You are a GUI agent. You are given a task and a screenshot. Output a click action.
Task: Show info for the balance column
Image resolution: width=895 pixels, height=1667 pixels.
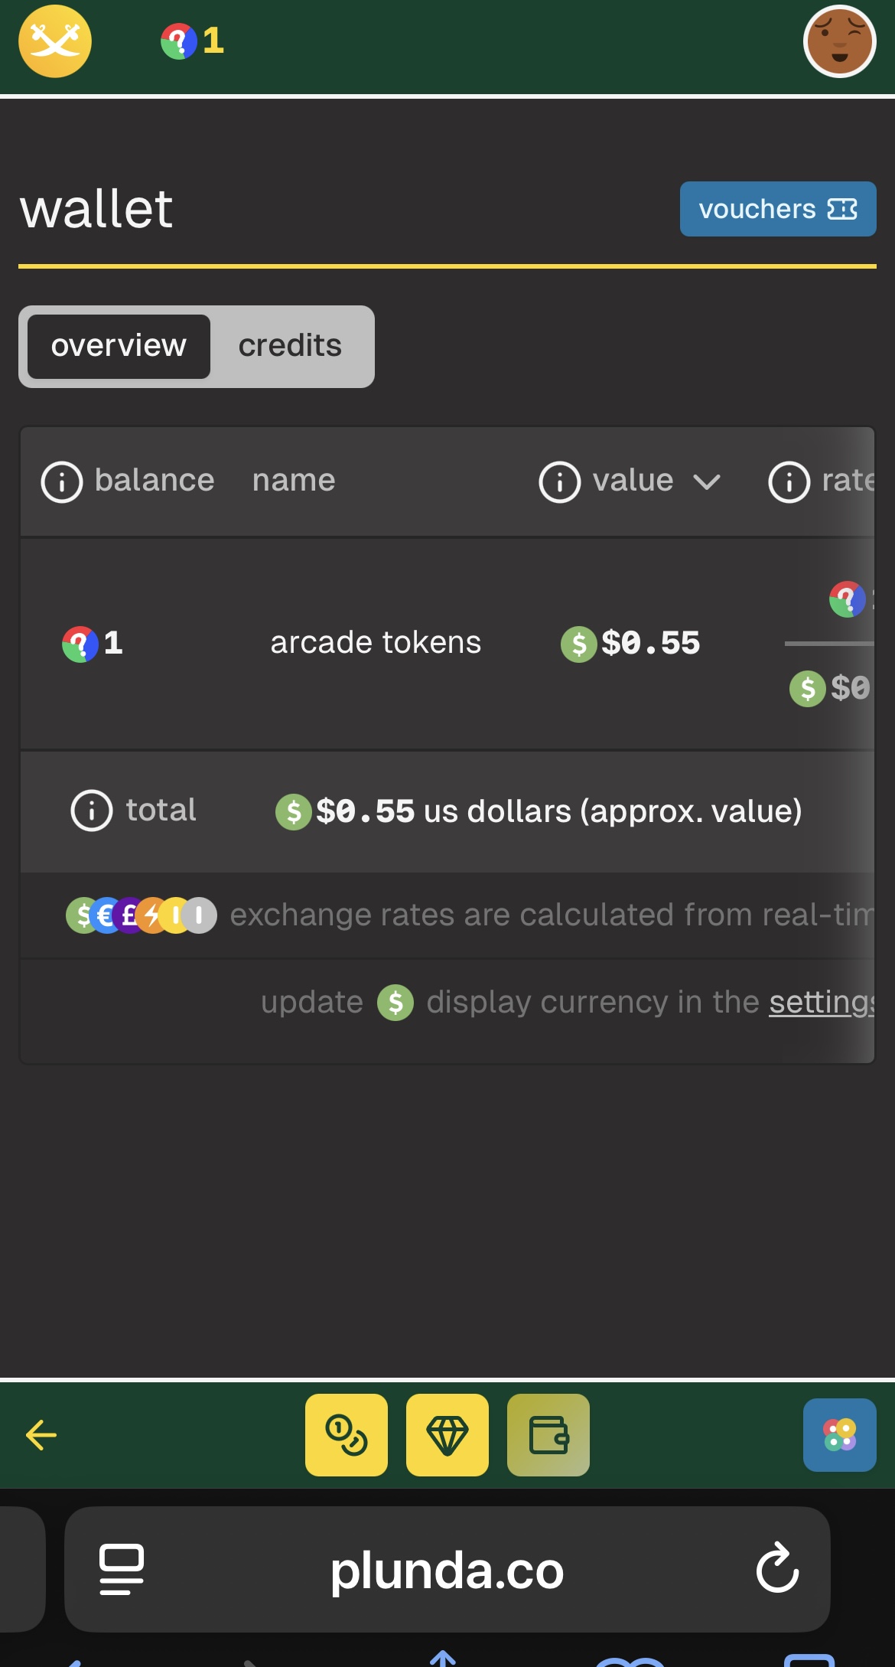pos(62,482)
